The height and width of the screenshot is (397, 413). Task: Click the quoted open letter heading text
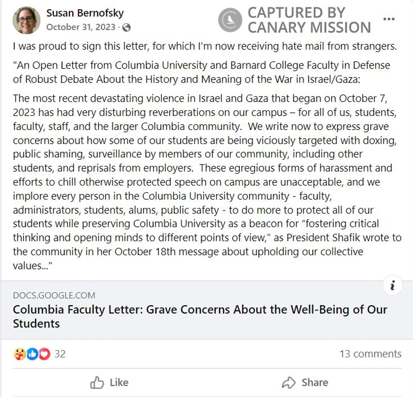[201, 72]
